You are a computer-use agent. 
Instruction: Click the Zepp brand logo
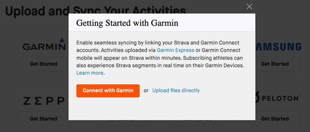click(x=44, y=101)
